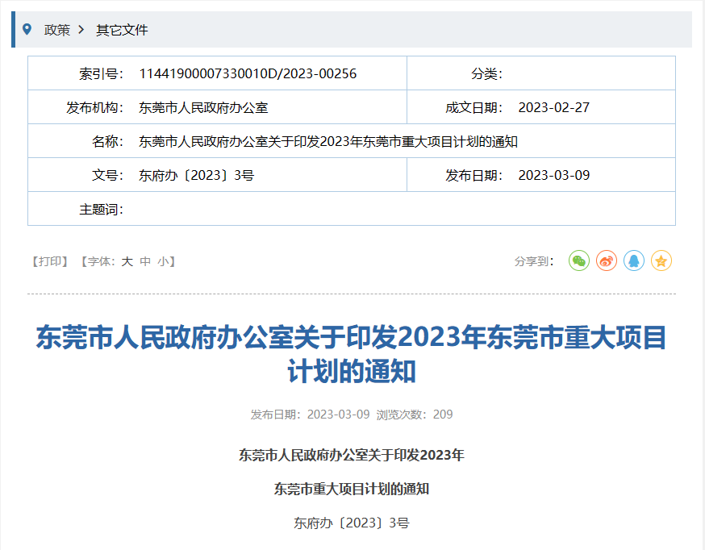This screenshot has width=705, height=550.
Task: Go to 其它文件 breadcrumb section
Action: tap(122, 30)
